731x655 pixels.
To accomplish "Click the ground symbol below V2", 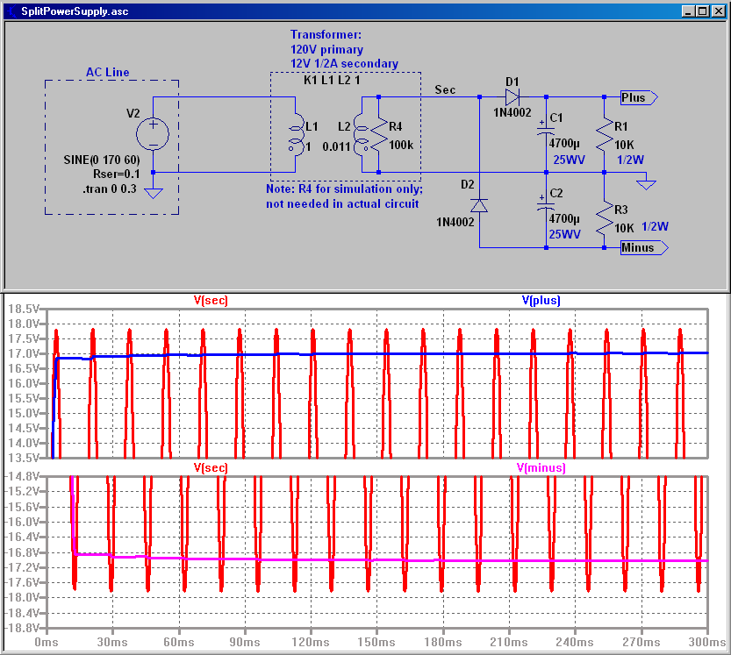I will point(154,193).
